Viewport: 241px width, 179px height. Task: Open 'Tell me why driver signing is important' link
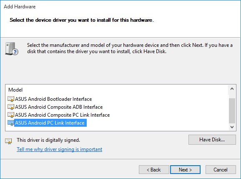coord(60,149)
